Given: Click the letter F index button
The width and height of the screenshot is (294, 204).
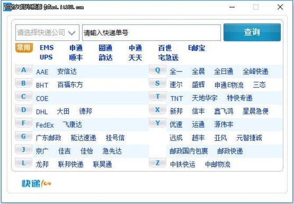Looking at the screenshot, I should (23, 123).
